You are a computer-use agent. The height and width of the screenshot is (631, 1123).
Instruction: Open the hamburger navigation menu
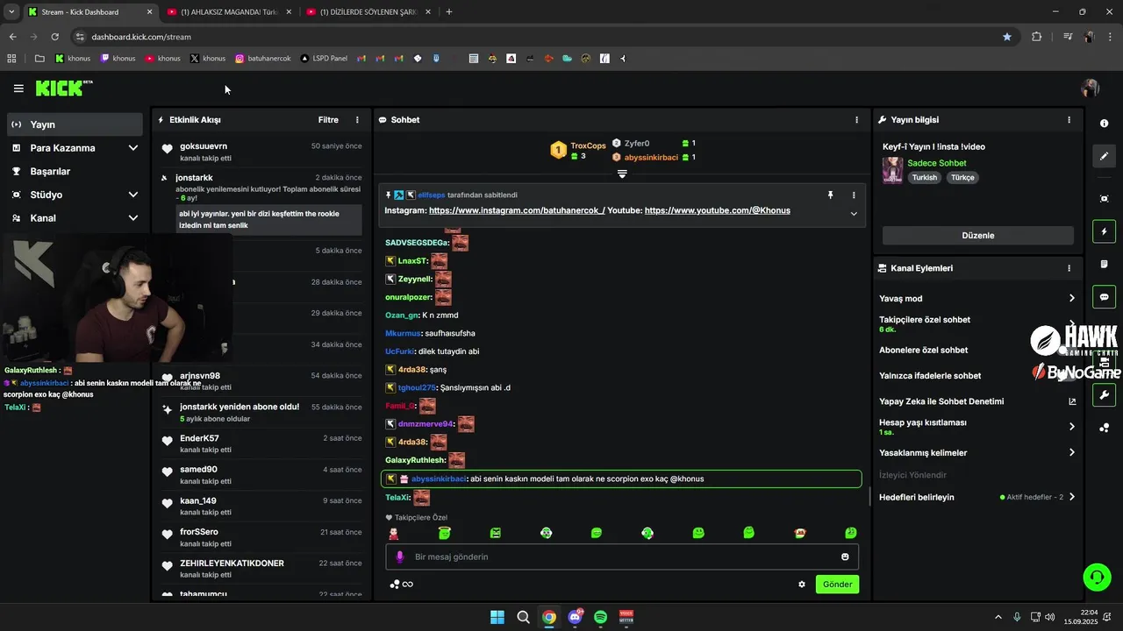point(18,89)
